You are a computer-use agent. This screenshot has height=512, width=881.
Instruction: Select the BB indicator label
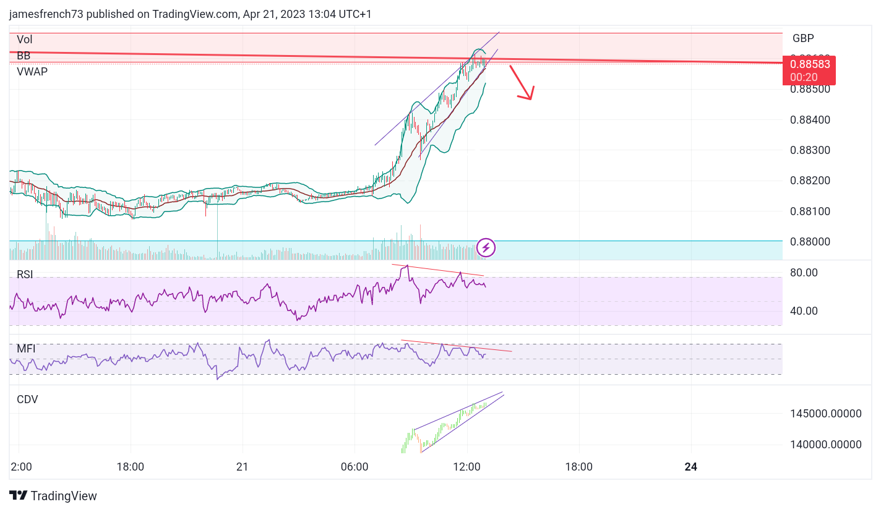tap(24, 56)
